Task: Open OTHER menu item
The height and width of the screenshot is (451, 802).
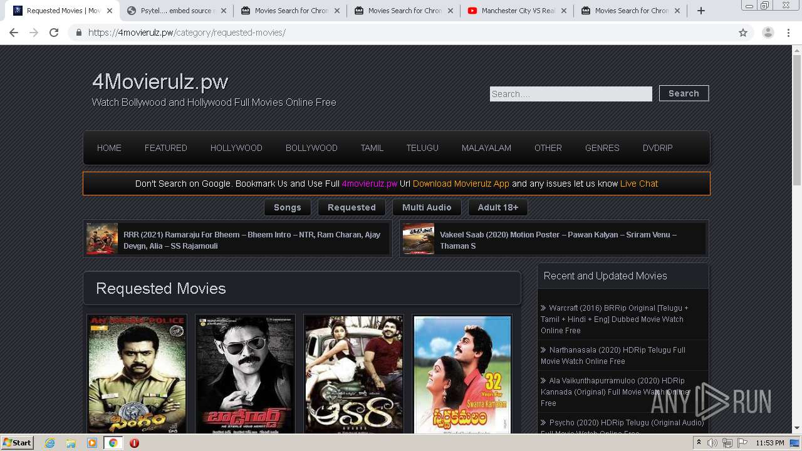Action: coord(548,148)
